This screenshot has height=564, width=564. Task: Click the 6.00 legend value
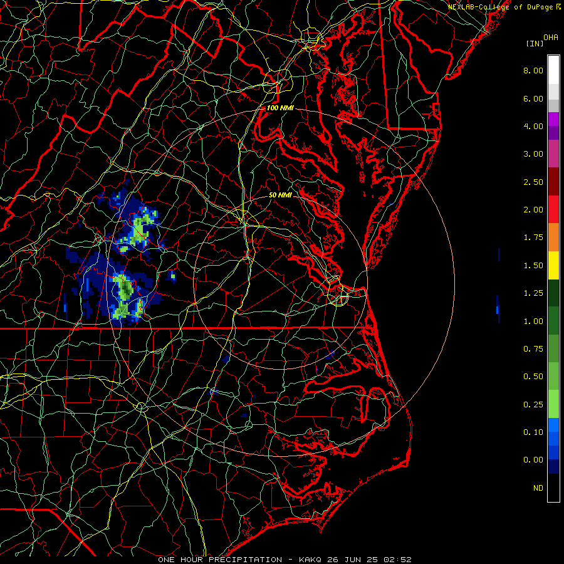coord(533,98)
